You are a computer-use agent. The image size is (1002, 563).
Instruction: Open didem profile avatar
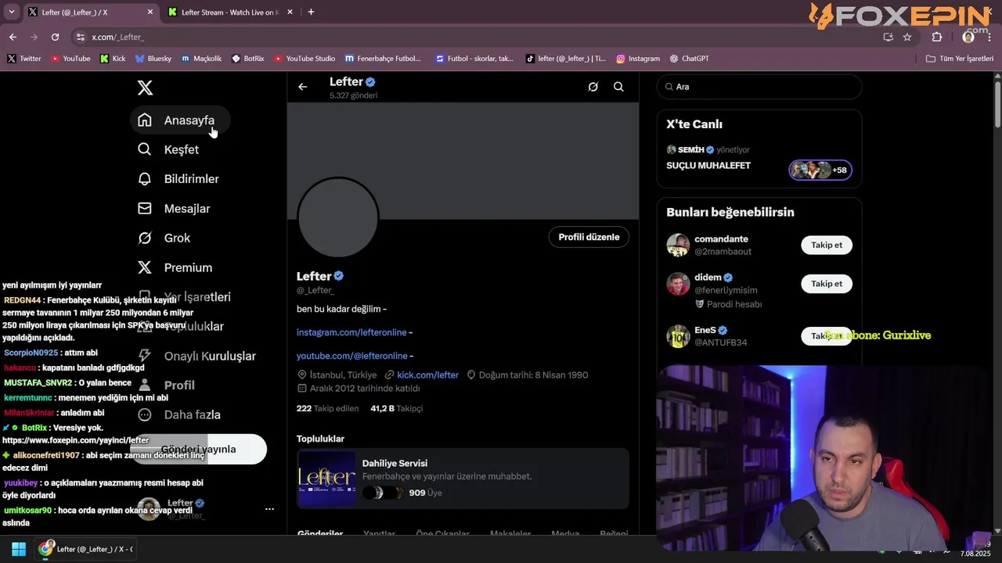coord(678,284)
